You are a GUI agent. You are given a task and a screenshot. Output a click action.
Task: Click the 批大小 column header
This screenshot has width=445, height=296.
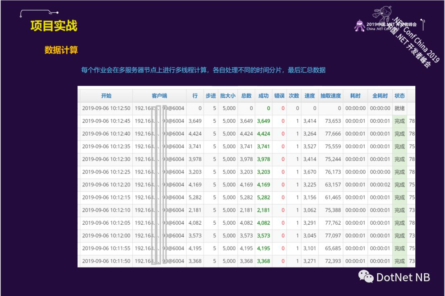pyautogui.click(x=227, y=96)
